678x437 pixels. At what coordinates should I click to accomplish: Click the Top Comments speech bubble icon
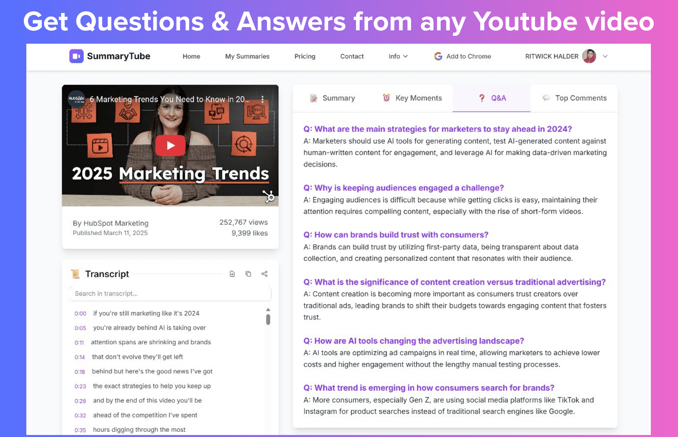tap(546, 98)
